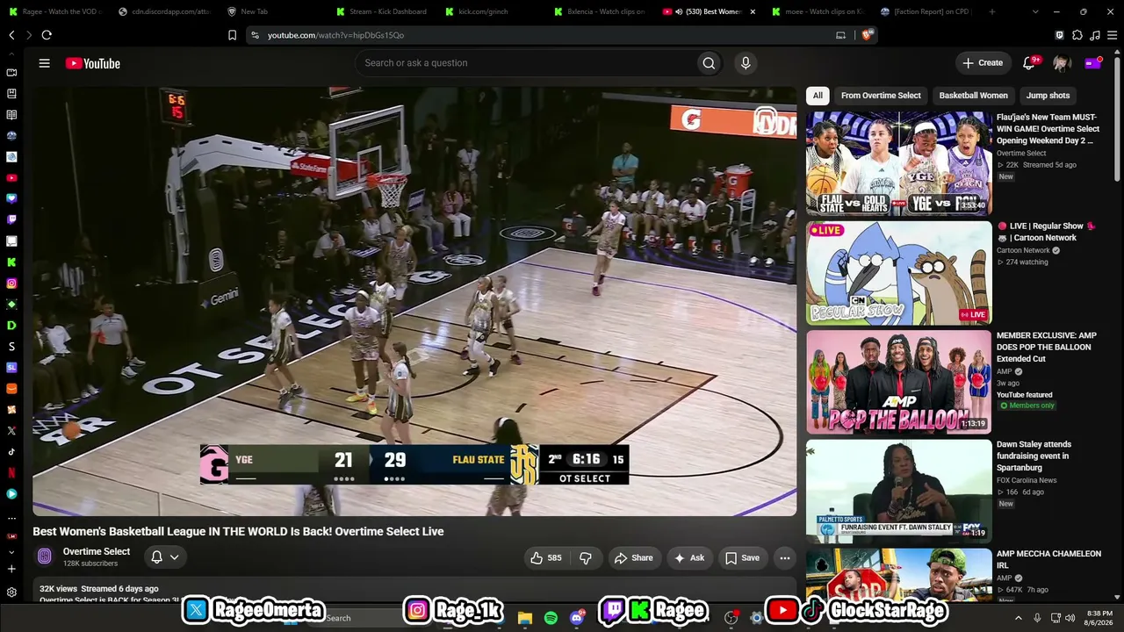Like the video with 585 likes
The height and width of the screenshot is (632, 1124).
545,558
